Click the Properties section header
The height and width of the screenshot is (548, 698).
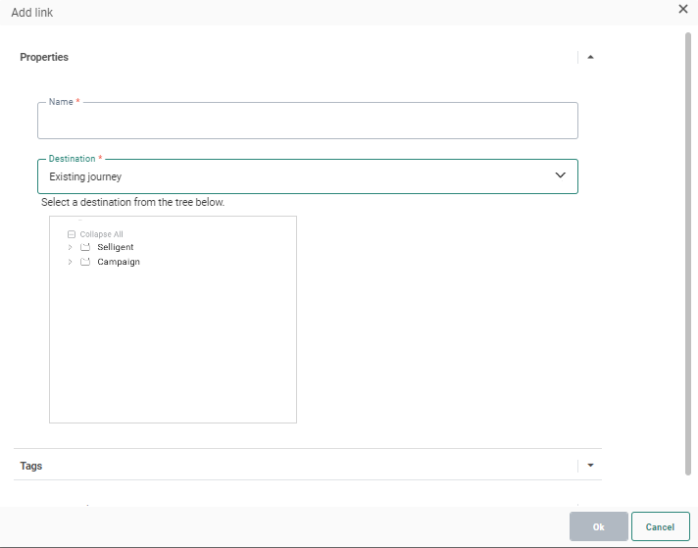tap(44, 57)
